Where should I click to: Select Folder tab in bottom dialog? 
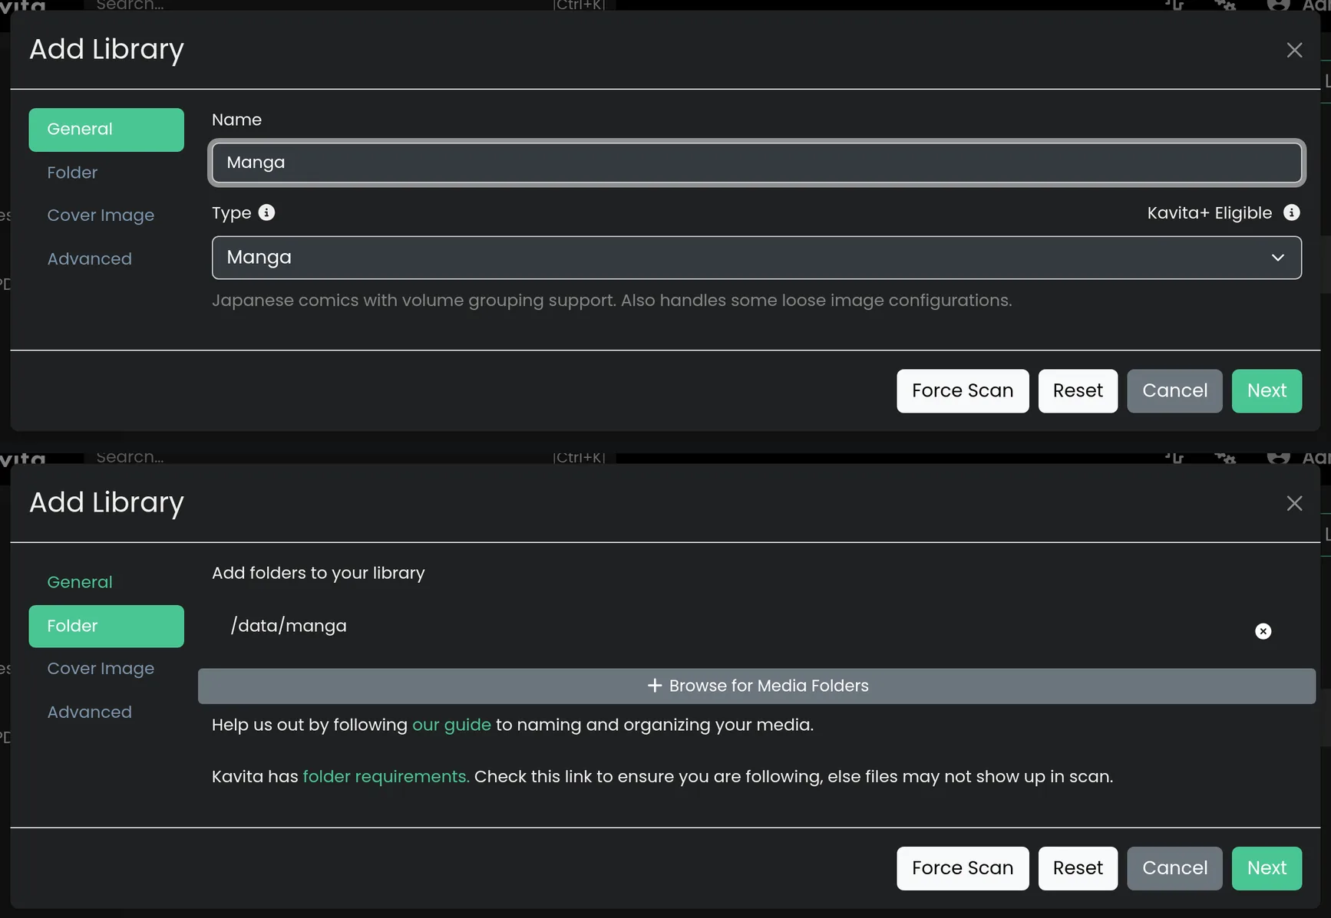(107, 626)
